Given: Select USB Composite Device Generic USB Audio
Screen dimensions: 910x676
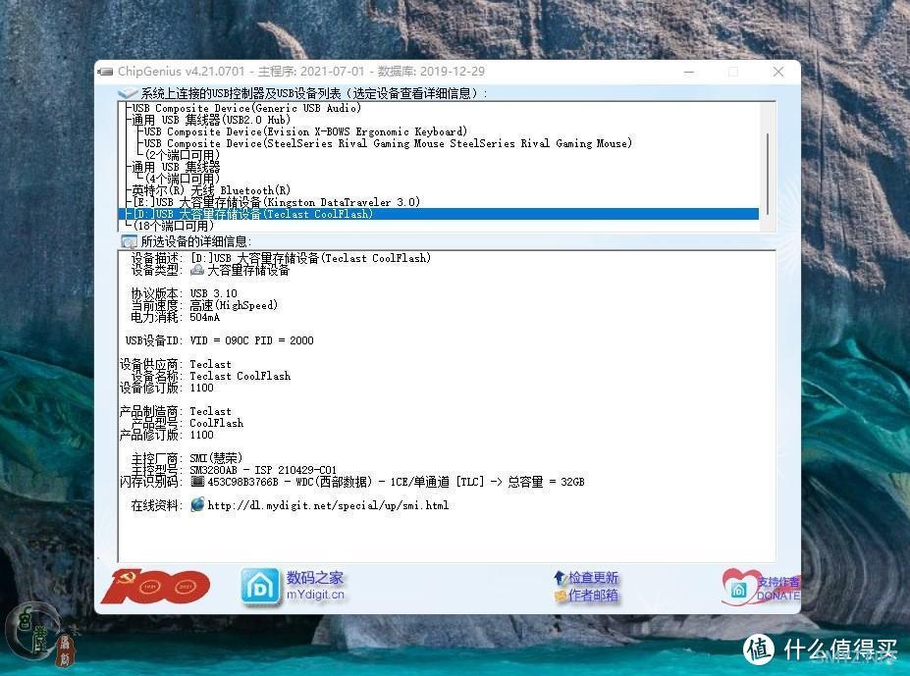Looking at the screenshot, I should point(246,108).
